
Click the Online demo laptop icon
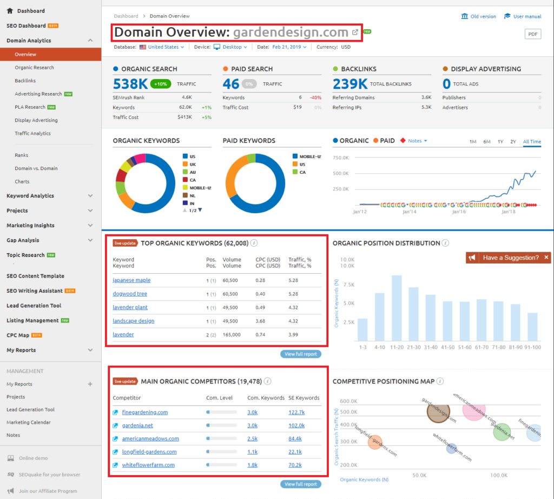click(11, 457)
